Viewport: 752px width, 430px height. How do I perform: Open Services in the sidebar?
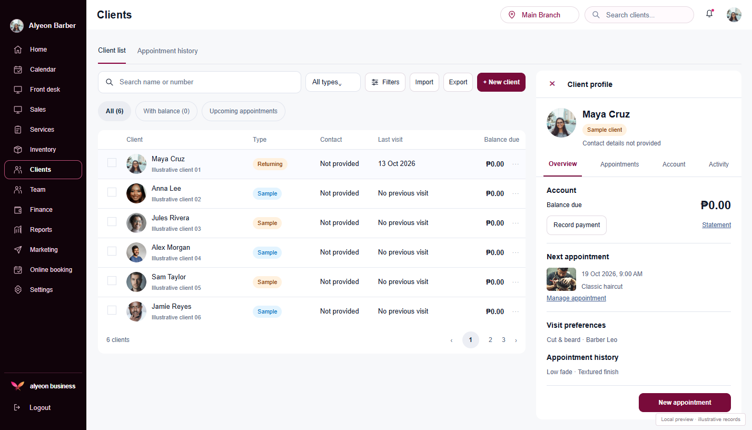[43, 130]
